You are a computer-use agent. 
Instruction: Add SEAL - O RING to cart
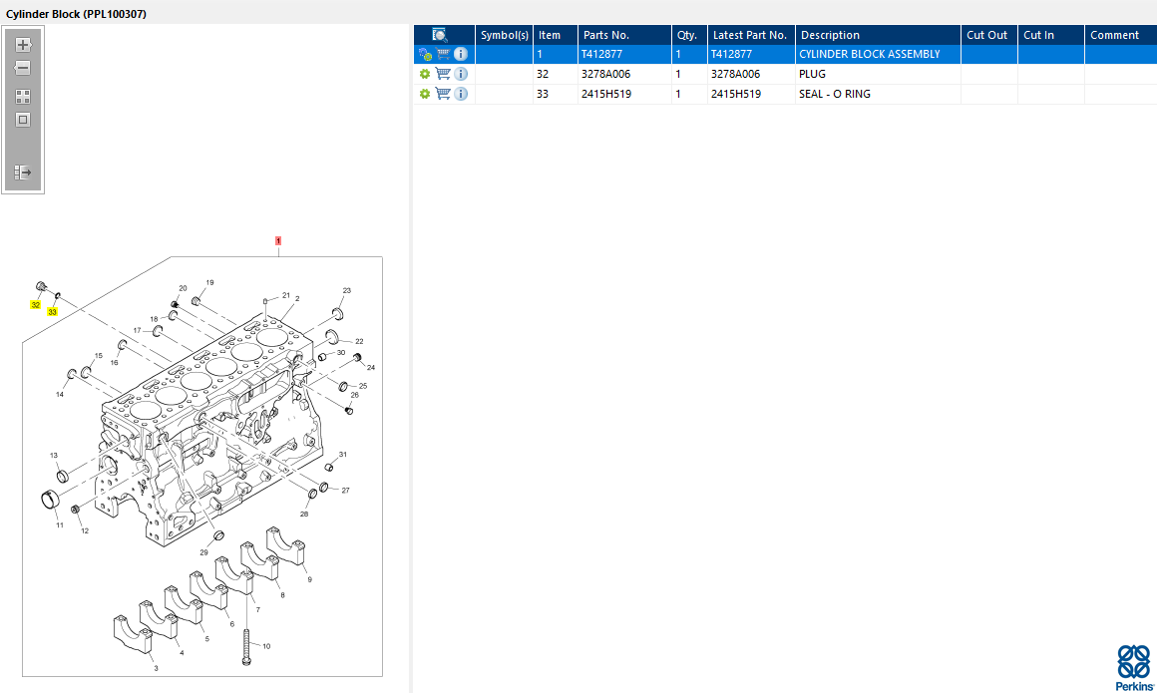coord(443,94)
